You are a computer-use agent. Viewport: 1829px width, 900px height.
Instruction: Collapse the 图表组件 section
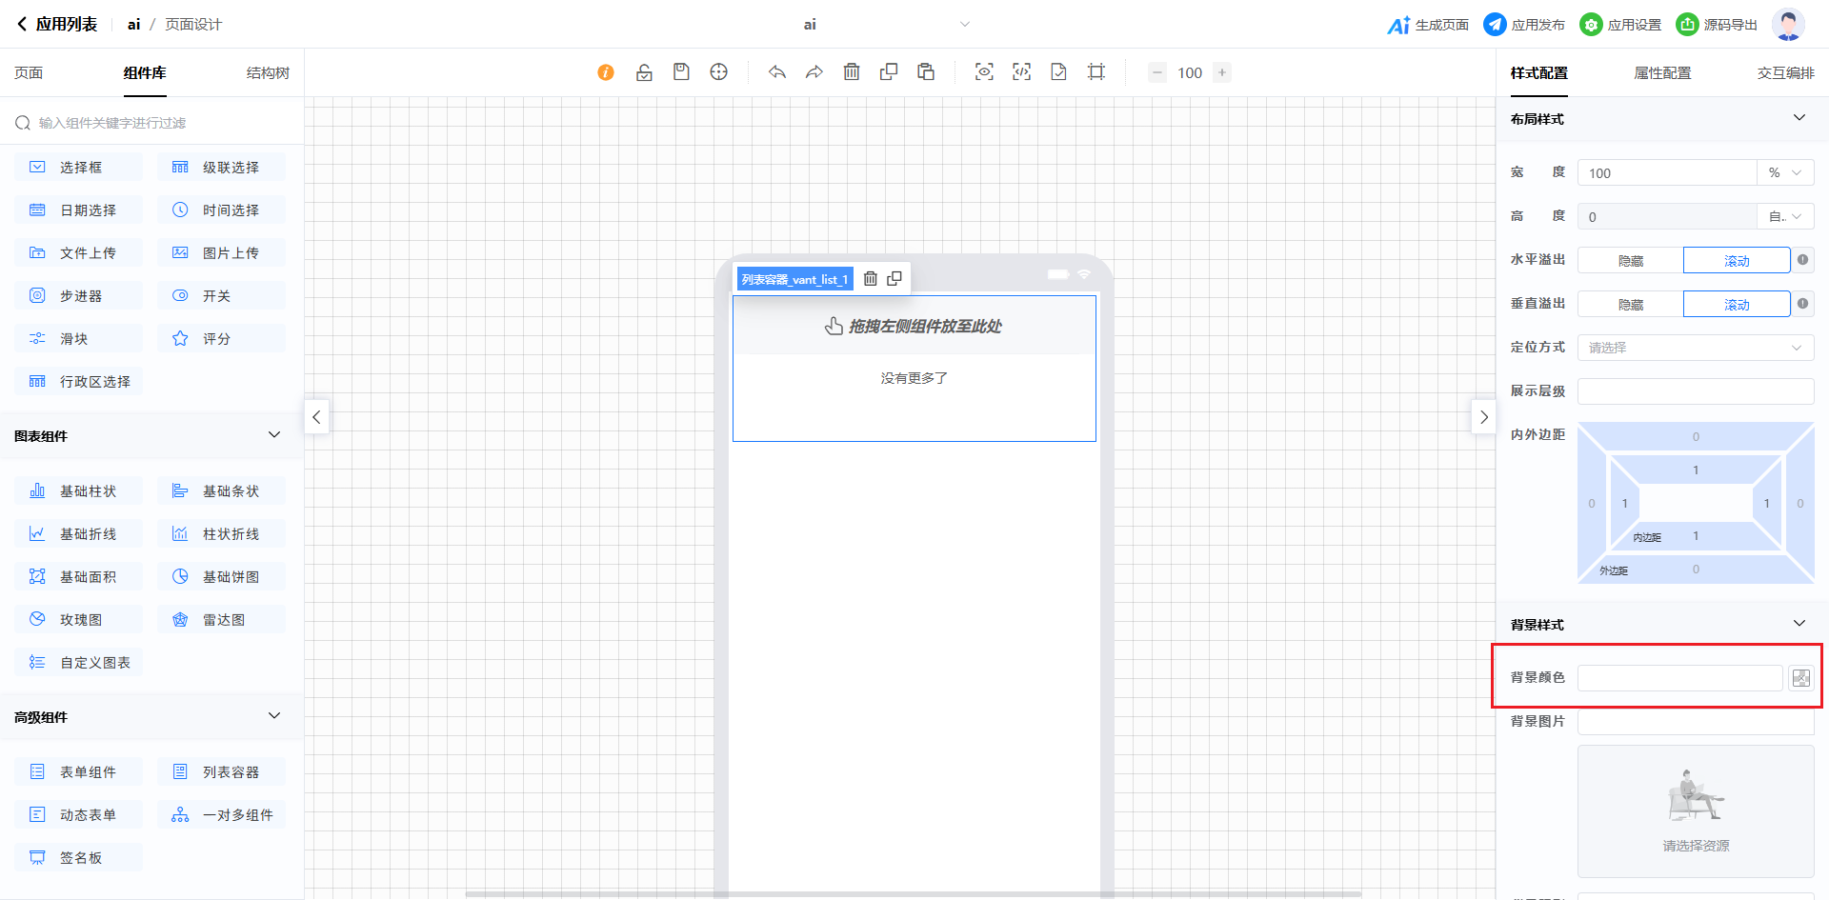[x=274, y=435]
